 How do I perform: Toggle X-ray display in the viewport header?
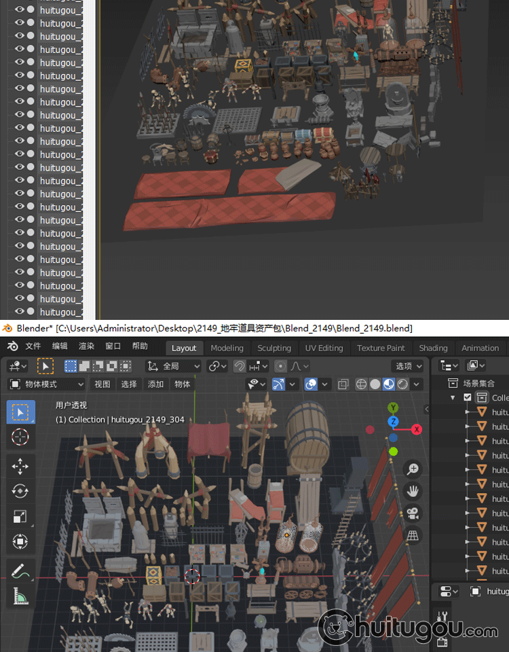point(343,384)
